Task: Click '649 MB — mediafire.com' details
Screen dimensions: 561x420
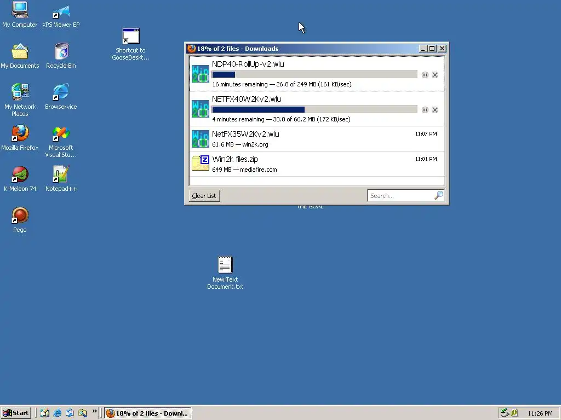Action: click(x=244, y=170)
